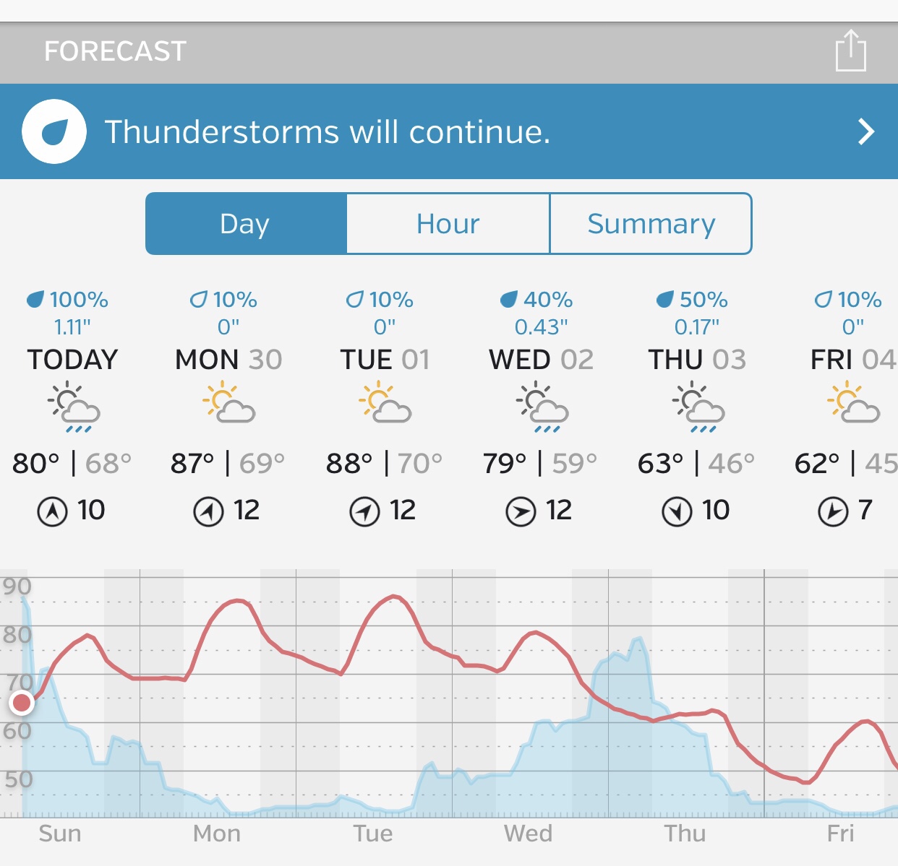Select the THU 03 forecast day
898x866 pixels.
click(x=697, y=359)
